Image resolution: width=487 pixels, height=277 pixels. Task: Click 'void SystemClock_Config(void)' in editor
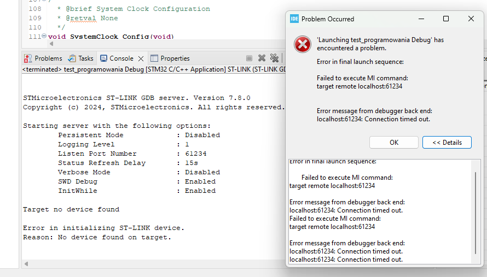111,36
